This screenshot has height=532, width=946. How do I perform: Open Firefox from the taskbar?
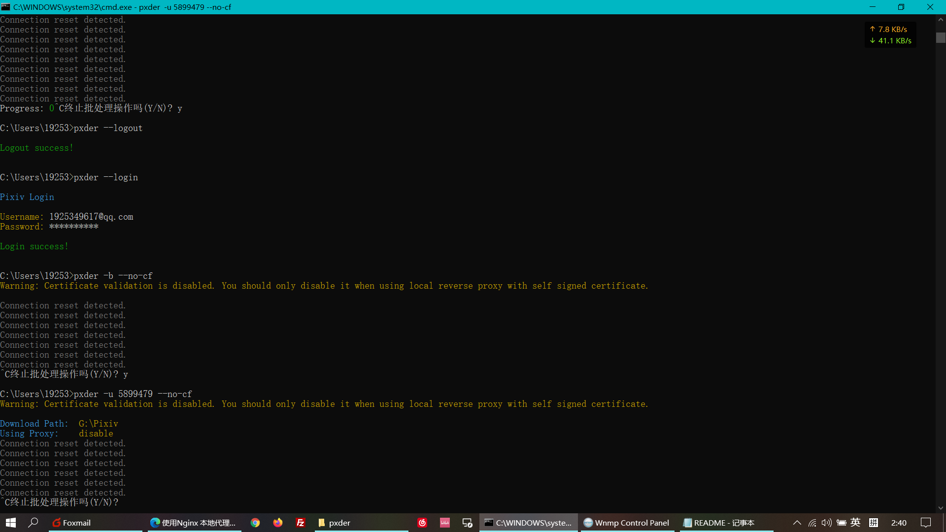[x=278, y=523]
